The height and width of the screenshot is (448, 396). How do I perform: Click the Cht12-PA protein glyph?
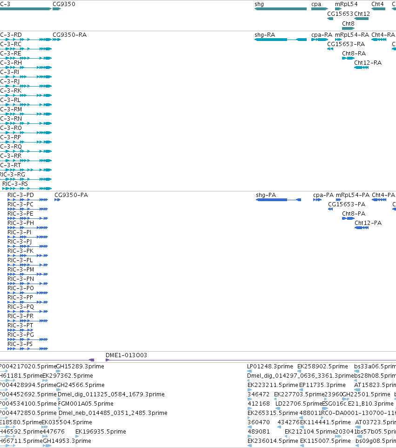362,228
